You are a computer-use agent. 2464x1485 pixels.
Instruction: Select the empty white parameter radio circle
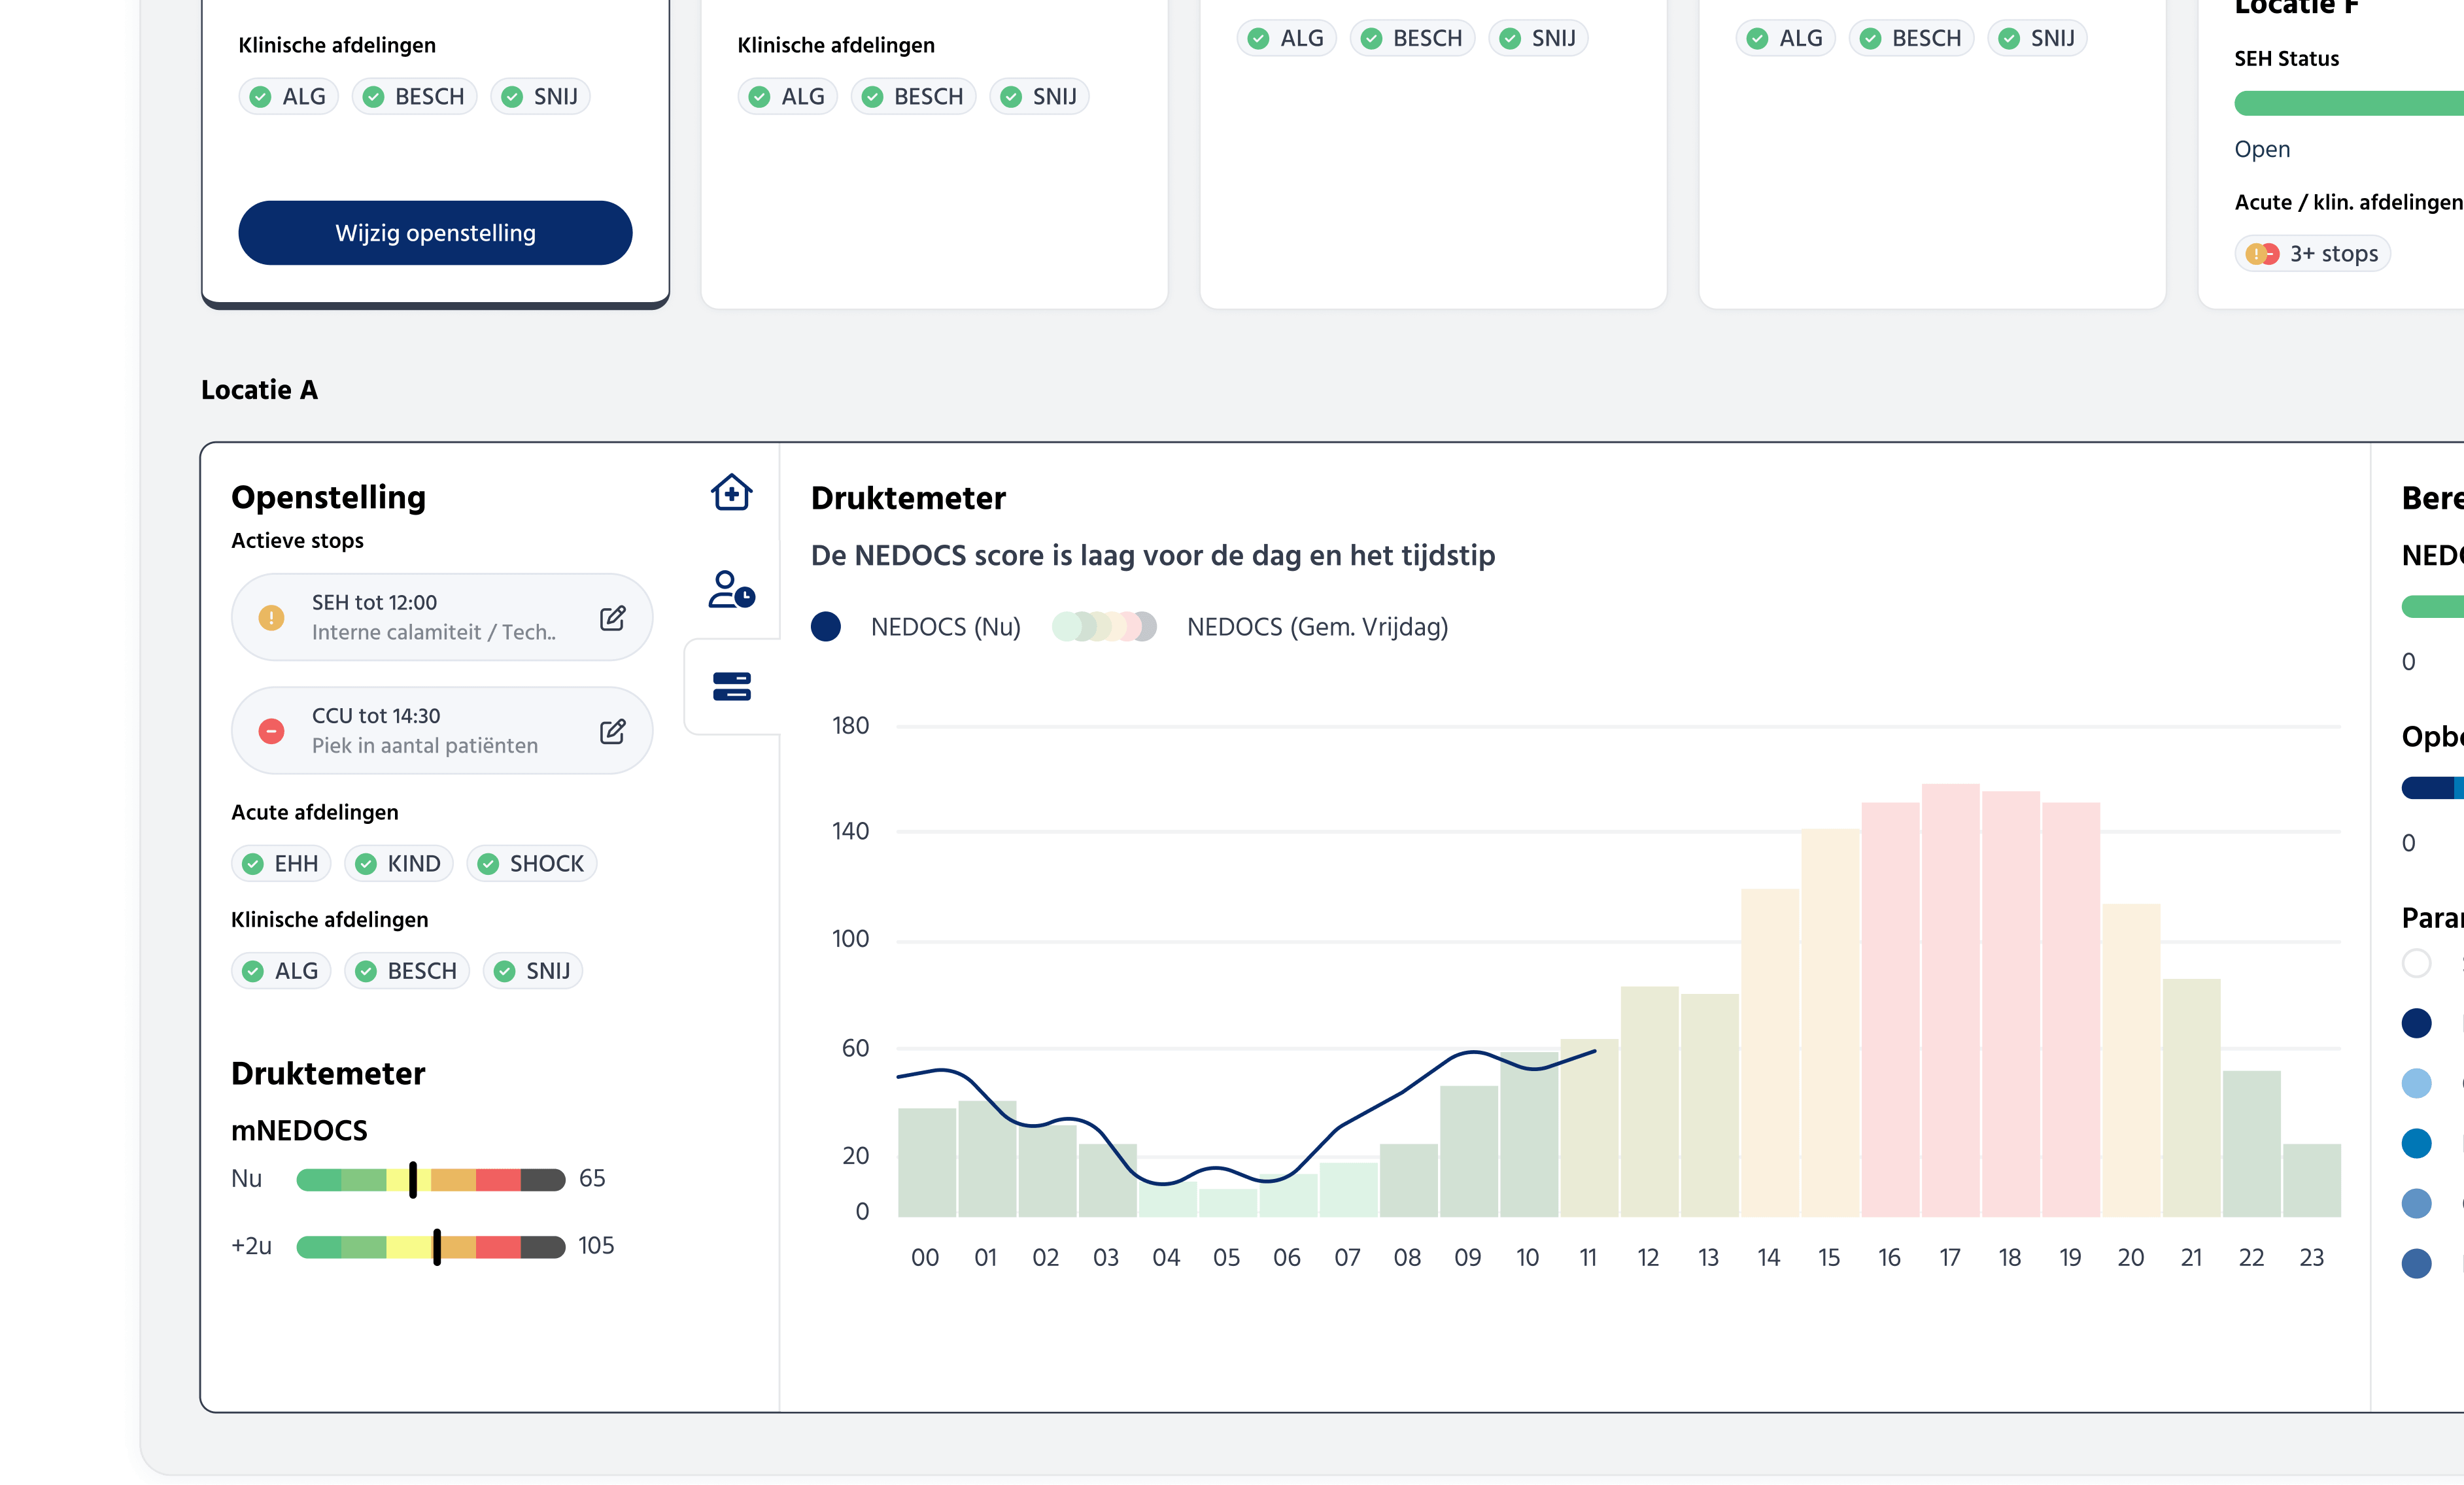tap(2416, 963)
